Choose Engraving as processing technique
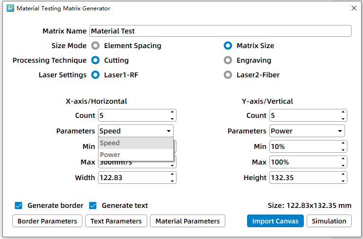This screenshot has width=363, height=239. click(228, 60)
